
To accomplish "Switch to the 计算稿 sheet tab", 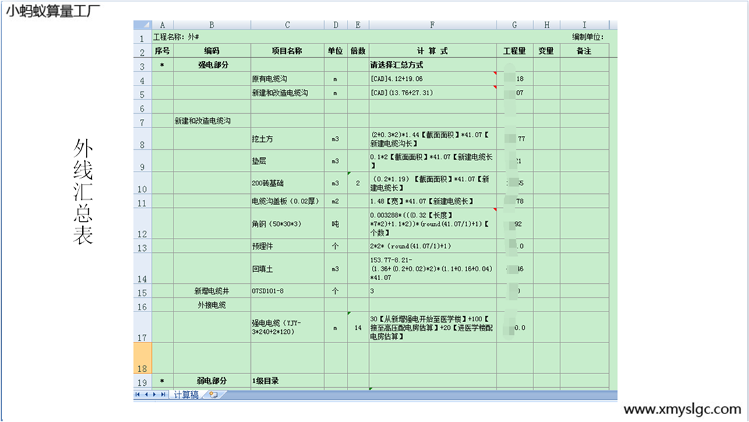I will pos(185,395).
